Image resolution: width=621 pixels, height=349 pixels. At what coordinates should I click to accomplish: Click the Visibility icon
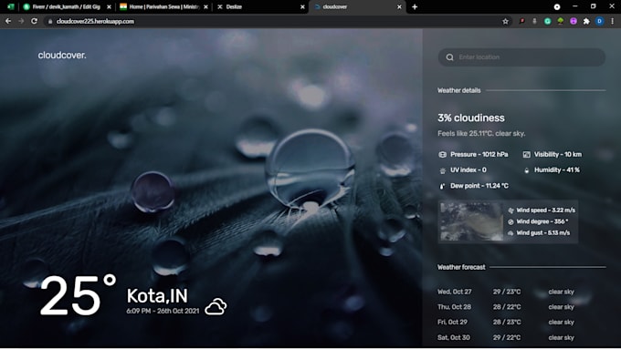coord(526,155)
